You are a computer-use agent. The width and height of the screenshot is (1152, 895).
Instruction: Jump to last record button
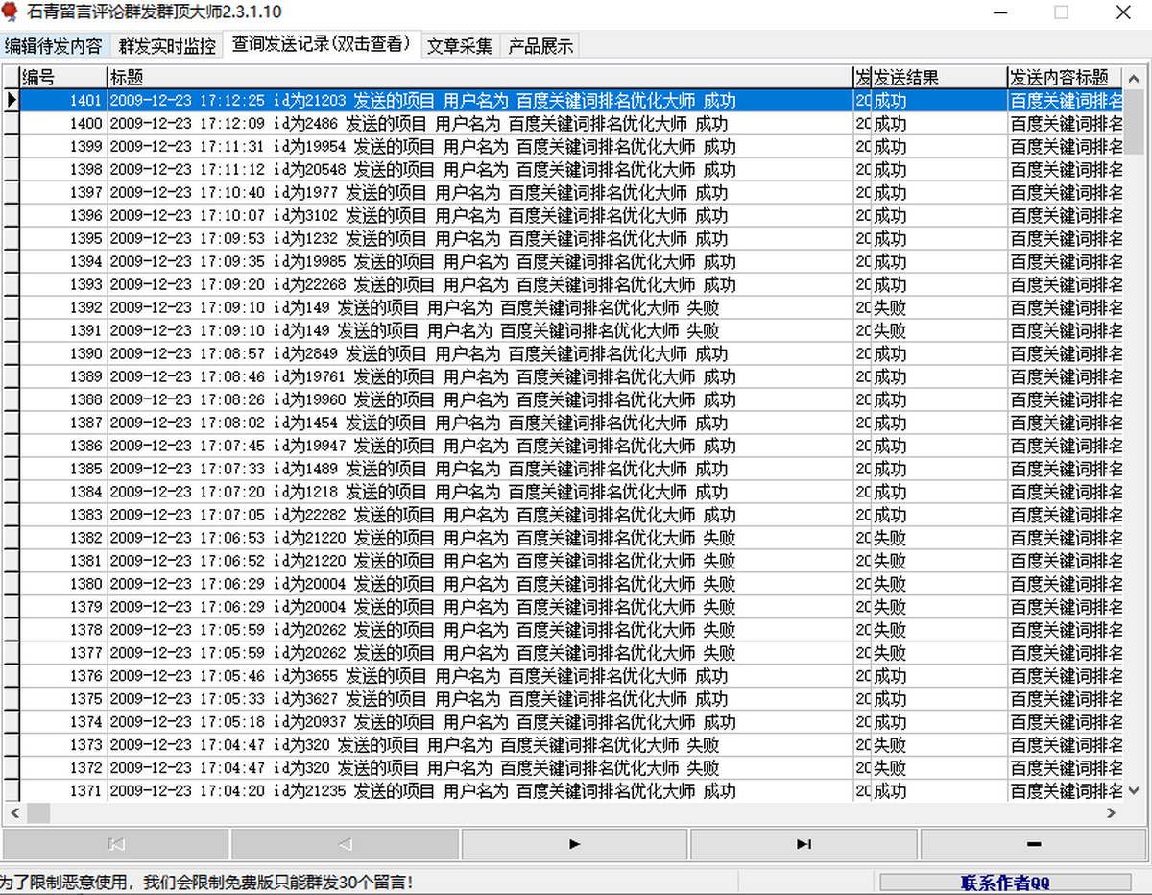click(x=804, y=844)
